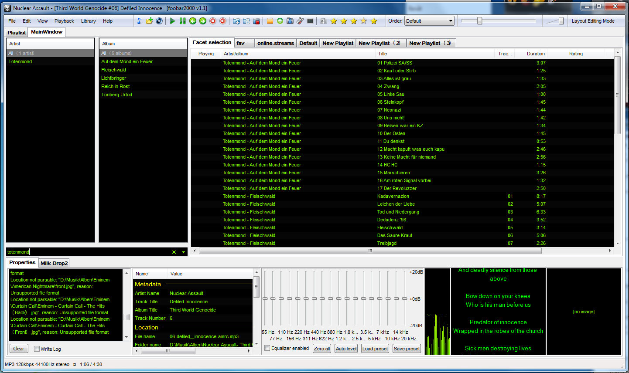Clear the totenmond search with the X icon
Viewport: 629px width, 373px height.
(174, 252)
